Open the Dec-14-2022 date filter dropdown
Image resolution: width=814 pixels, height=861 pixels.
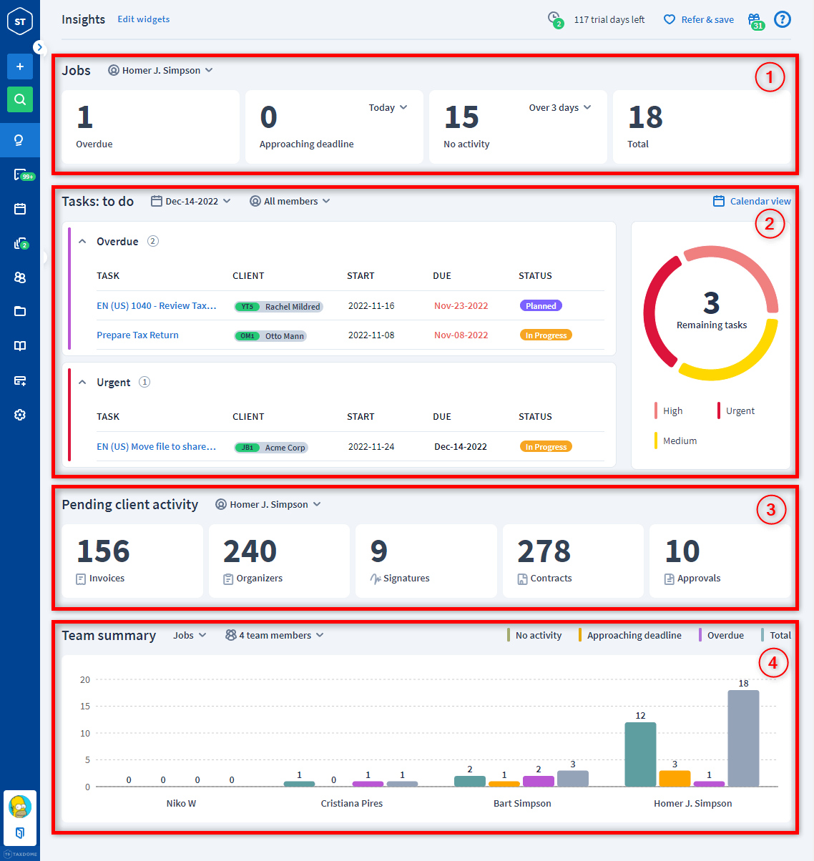click(x=191, y=201)
